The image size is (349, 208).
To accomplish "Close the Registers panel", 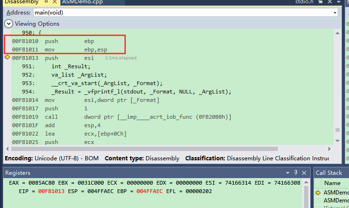I will tap(305, 173).
